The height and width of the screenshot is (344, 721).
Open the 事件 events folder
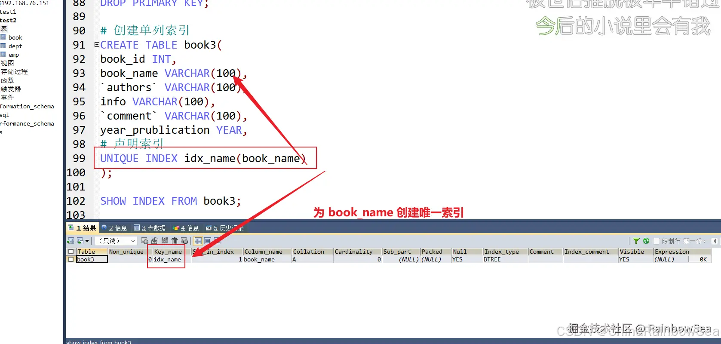pyautogui.click(x=7, y=97)
